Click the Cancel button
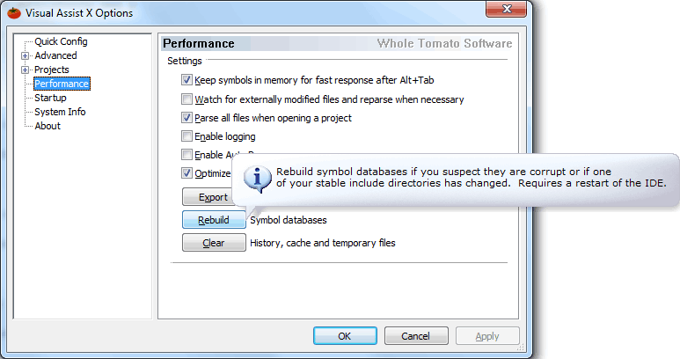 (416, 336)
